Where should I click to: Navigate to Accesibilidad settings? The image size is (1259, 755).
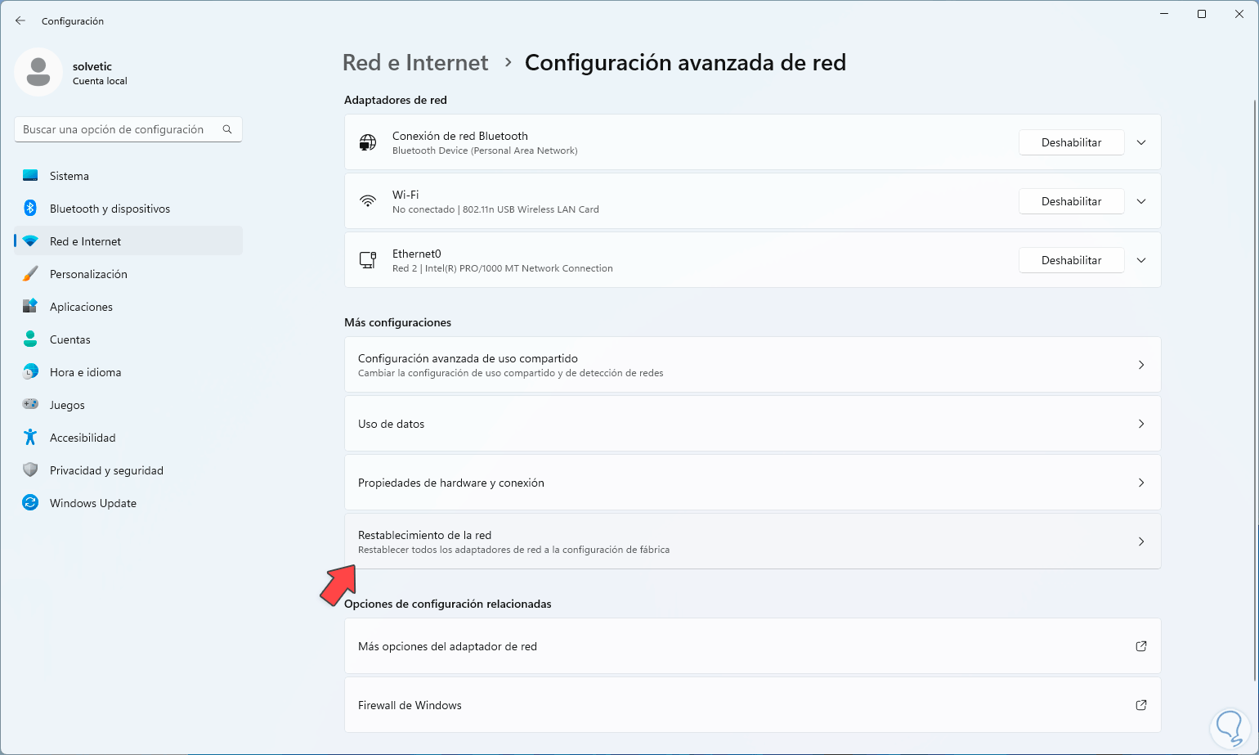pos(128,438)
